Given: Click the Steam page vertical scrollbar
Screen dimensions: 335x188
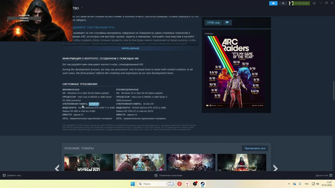Looking at the screenshot, I should click(333, 90).
